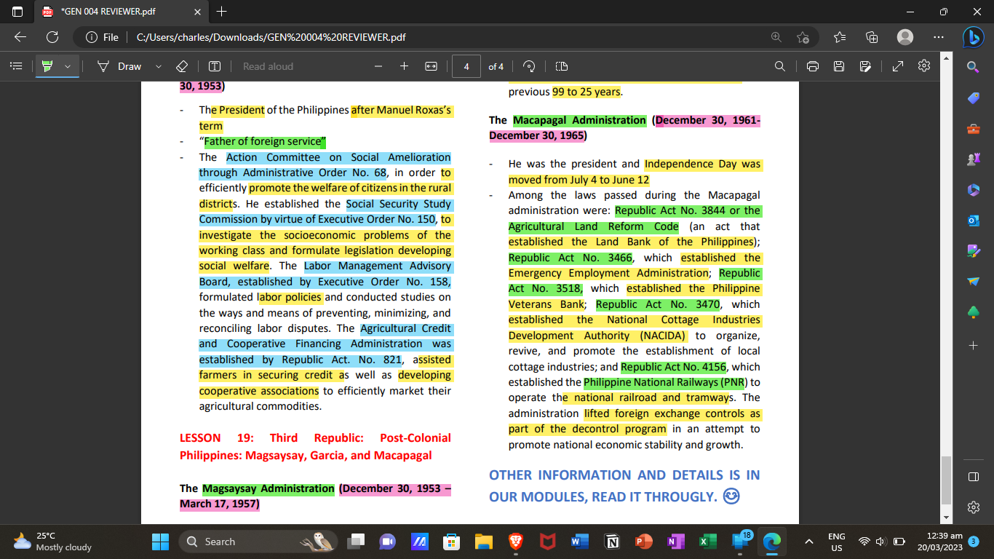Expand Draw tool options dropdown
Screen dimensions: 994x559
[159, 66]
